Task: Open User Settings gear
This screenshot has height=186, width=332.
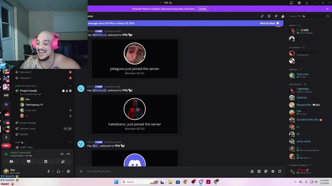Action: point(68,171)
